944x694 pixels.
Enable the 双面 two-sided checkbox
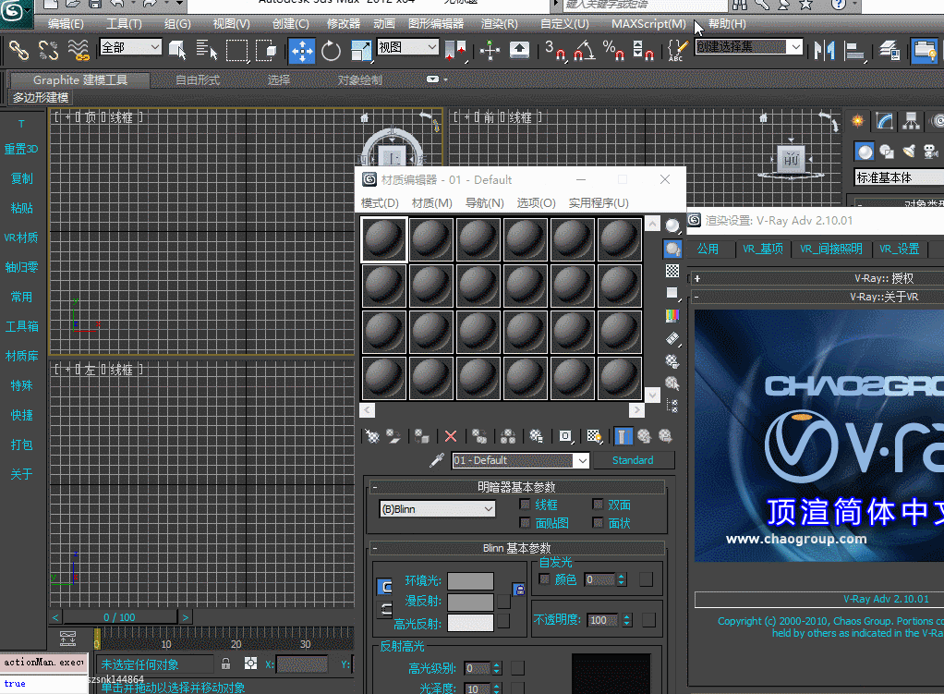(598, 505)
